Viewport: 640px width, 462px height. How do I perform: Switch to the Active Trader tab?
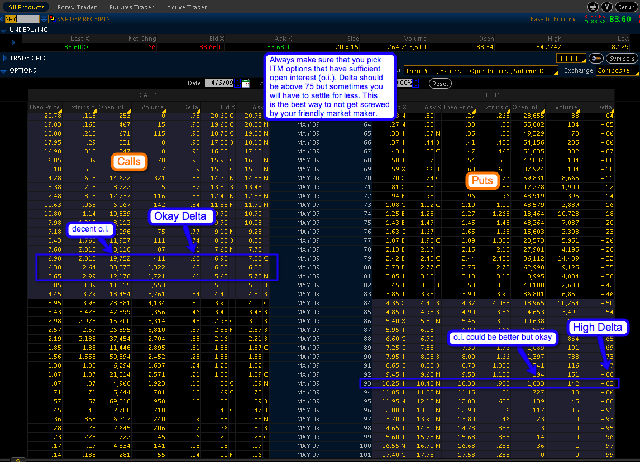(187, 7)
